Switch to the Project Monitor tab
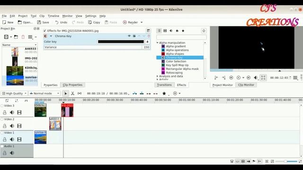 click(223, 85)
